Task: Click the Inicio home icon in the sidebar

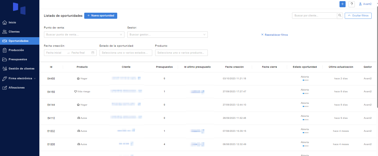Action: 4,22
